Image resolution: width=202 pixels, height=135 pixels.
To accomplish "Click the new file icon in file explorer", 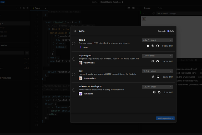I will tap(24, 8).
